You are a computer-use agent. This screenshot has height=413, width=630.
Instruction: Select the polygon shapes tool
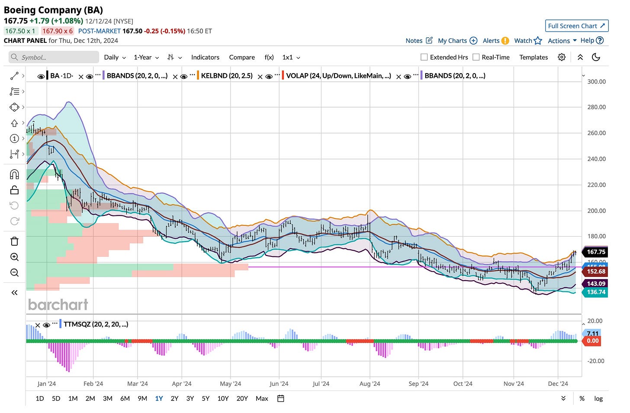[14, 107]
